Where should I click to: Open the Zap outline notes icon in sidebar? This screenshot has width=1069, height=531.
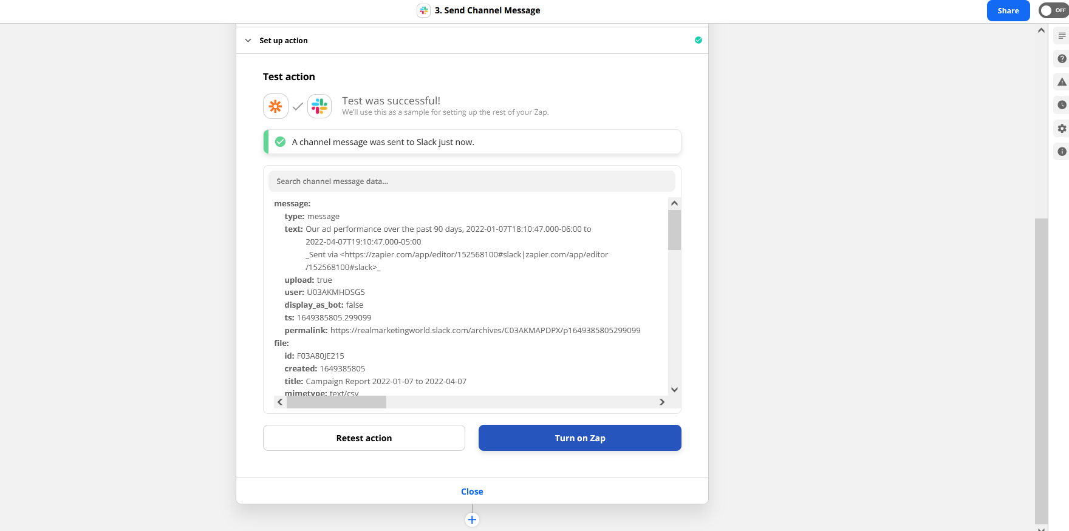click(x=1062, y=36)
